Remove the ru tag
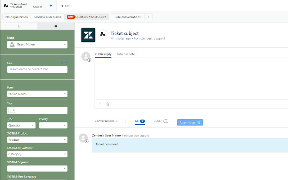The height and width of the screenshot is (180, 288). tap(13, 110)
